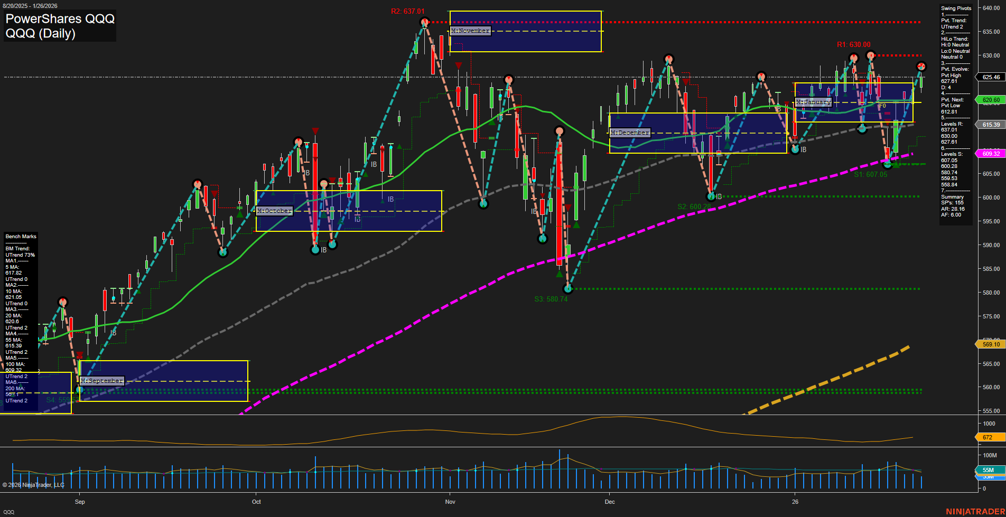Click the green up-triangle buy signal near S3
The image size is (1006, 517).
[x=559, y=274]
